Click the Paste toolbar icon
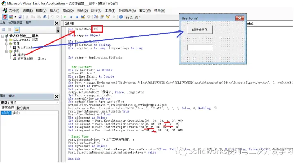This screenshot has width=303, height=164. coord(39,17)
